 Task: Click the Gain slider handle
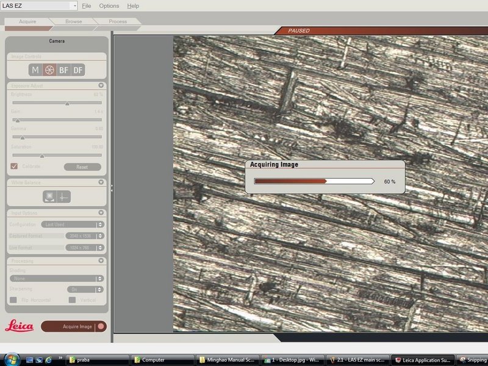[x=18, y=120]
